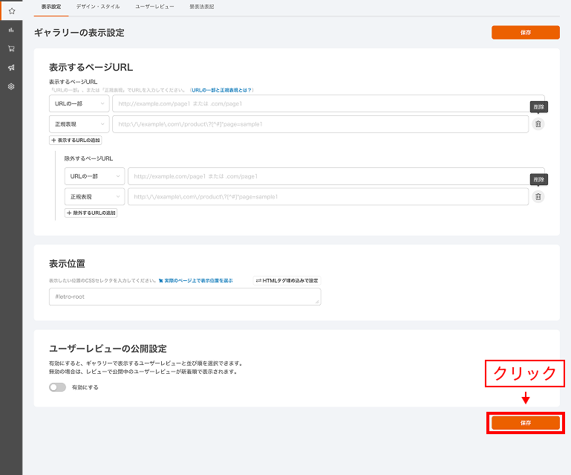Click the HTMLタグ埋め込みで設定 button
This screenshot has height=475, width=571.
[287, 281]
